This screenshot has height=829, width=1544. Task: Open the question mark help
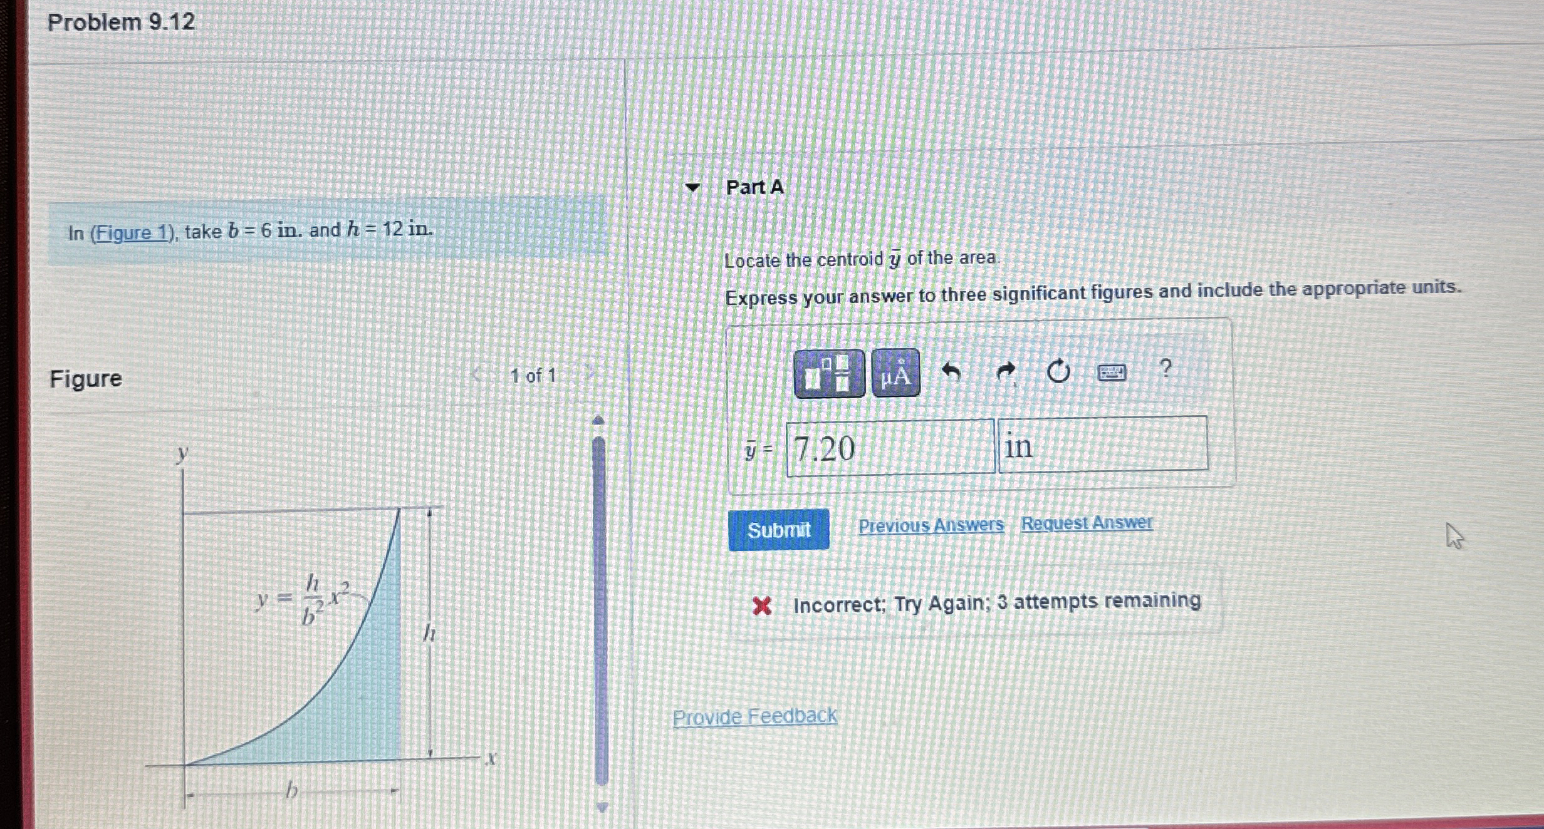click(1166, 369)
